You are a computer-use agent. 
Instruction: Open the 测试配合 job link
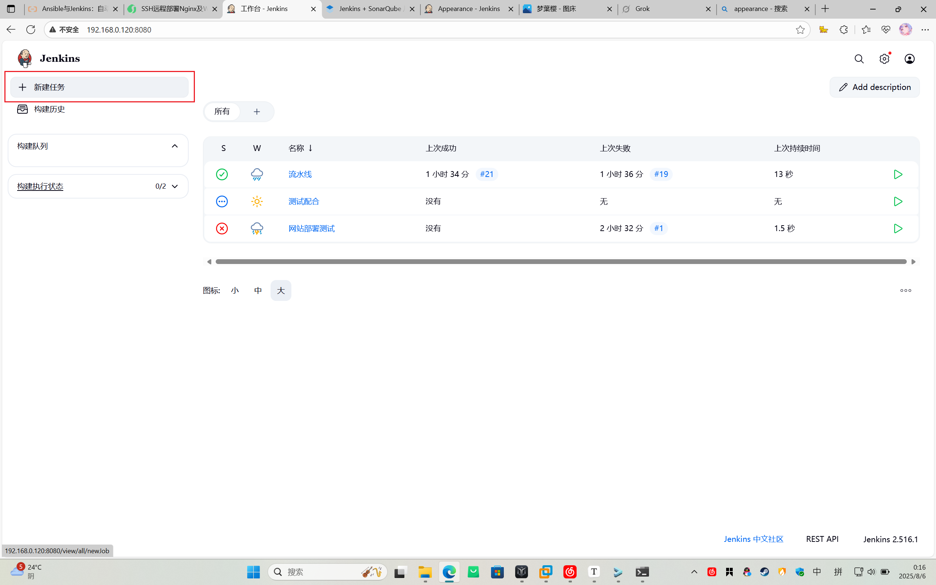point(304,201)
